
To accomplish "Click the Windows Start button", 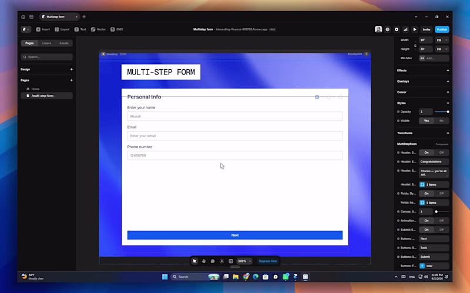I will pyautogui.click(x=165, y=277).
